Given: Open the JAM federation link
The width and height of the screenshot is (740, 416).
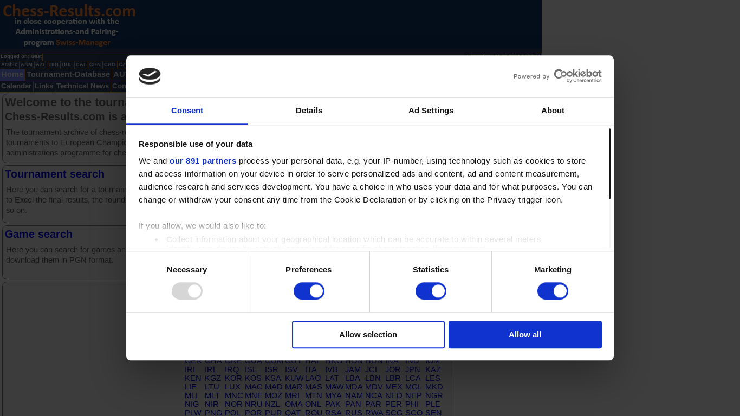Looking at the screenshot, I should pos(353,369).
